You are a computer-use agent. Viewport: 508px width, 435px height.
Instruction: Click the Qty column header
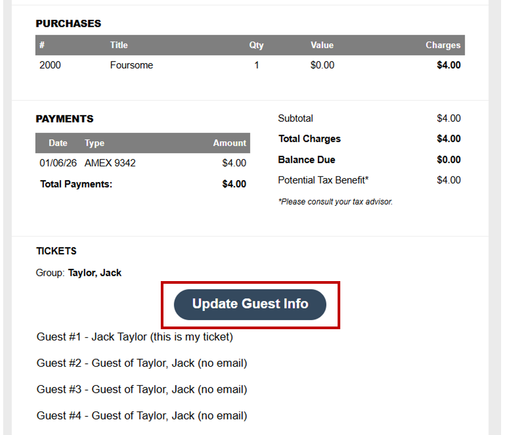pyautogui.click(x=256, y=45)
